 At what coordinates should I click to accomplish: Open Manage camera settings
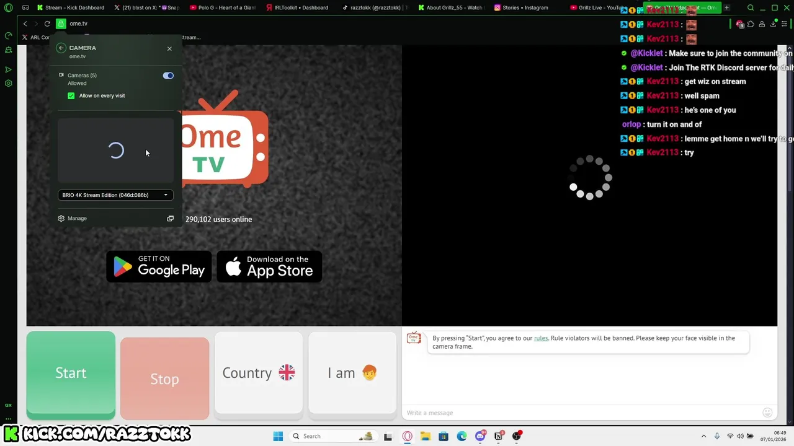tap(73, 218)
